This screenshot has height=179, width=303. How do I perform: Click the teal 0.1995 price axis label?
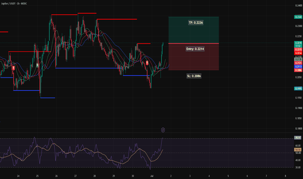298,89
